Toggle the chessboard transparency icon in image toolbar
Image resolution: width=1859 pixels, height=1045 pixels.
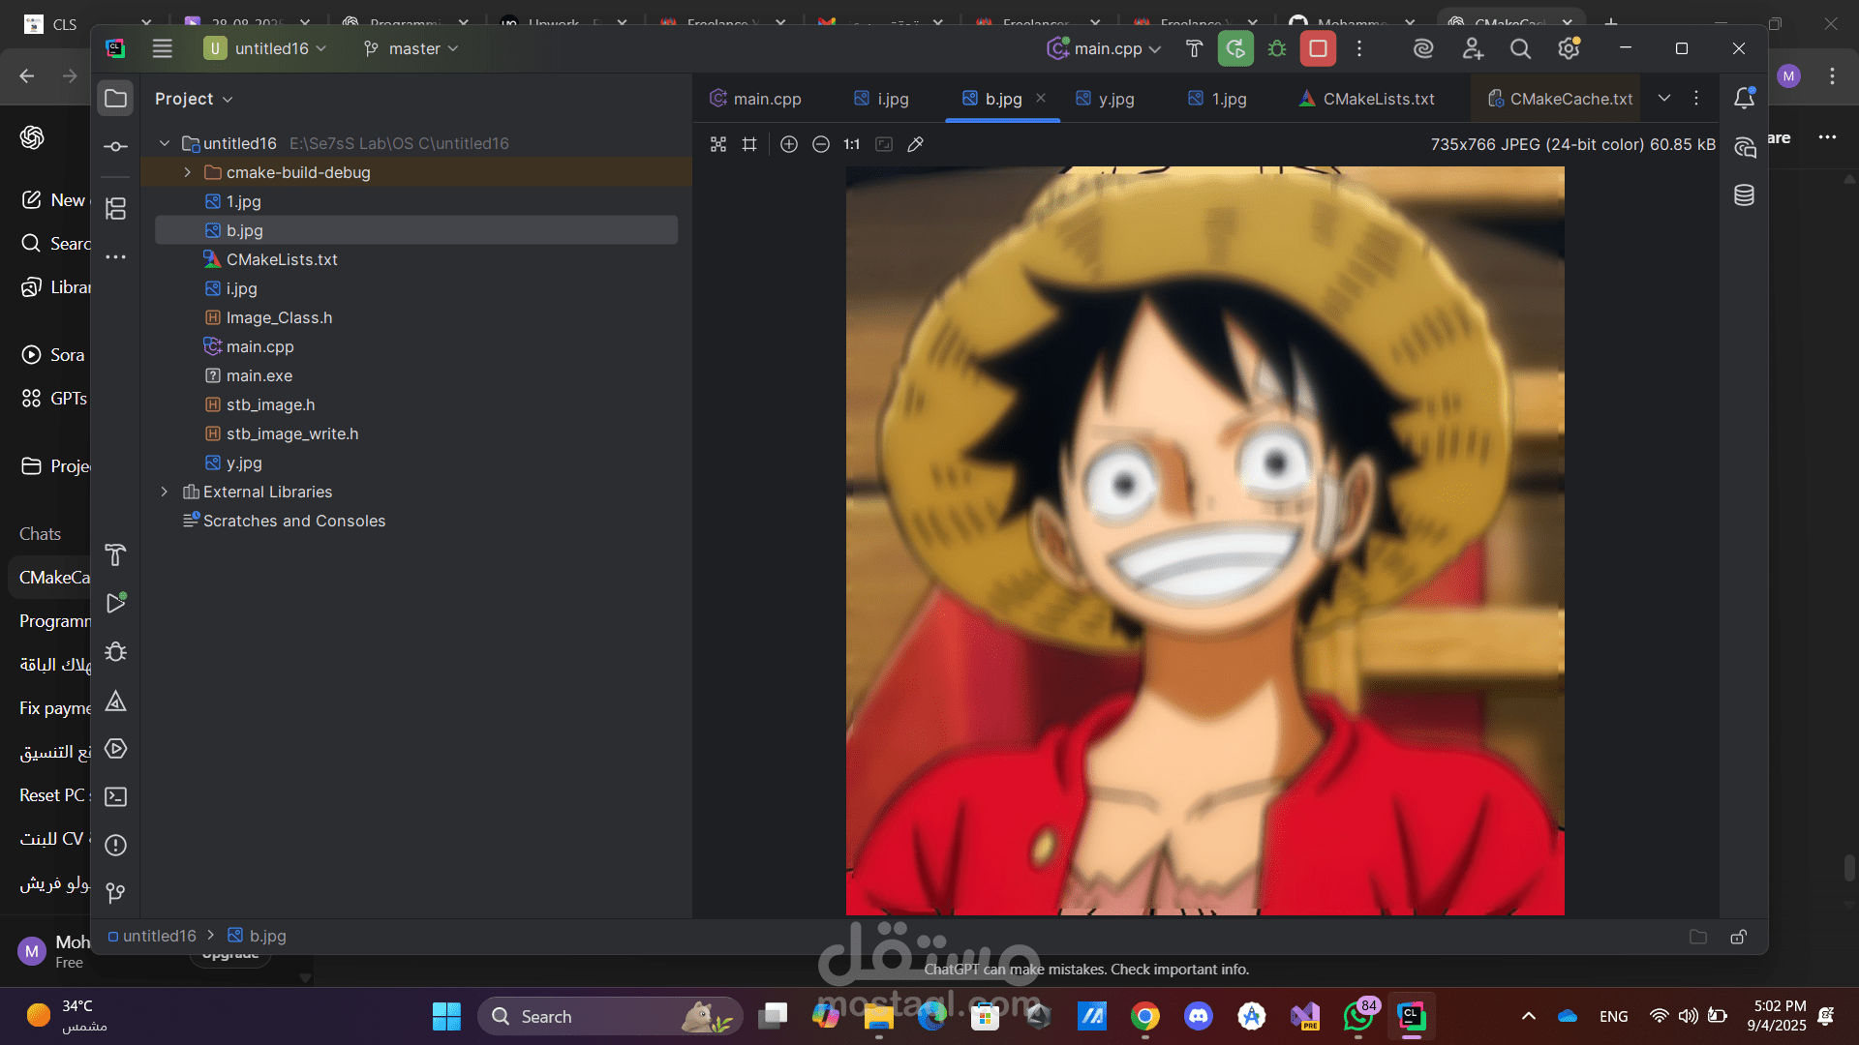pyautogui.click(x=718, y=144)
